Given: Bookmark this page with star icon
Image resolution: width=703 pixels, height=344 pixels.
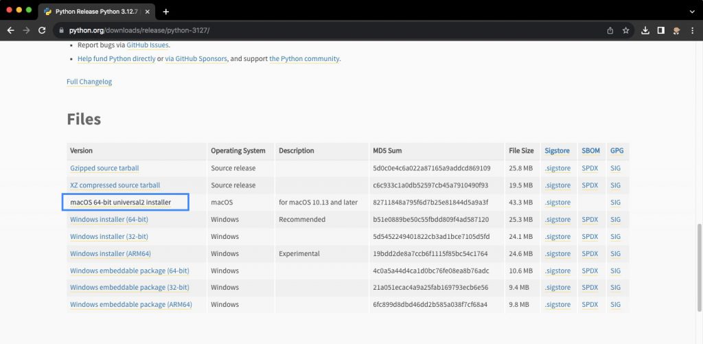Looking at the screenshot, I should (x=625, y=30).
